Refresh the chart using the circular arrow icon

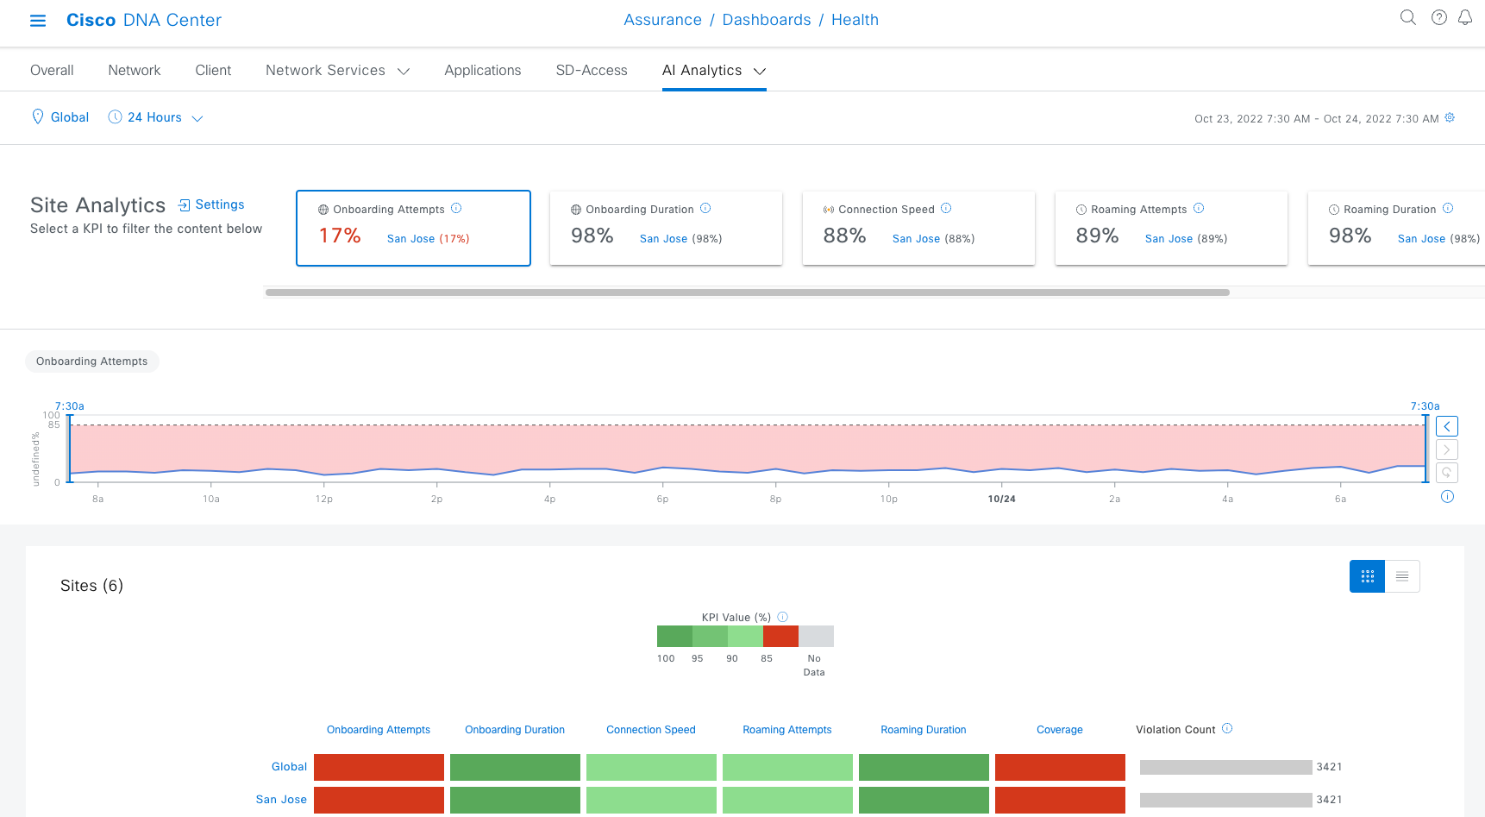click(x=1446, y=472)
